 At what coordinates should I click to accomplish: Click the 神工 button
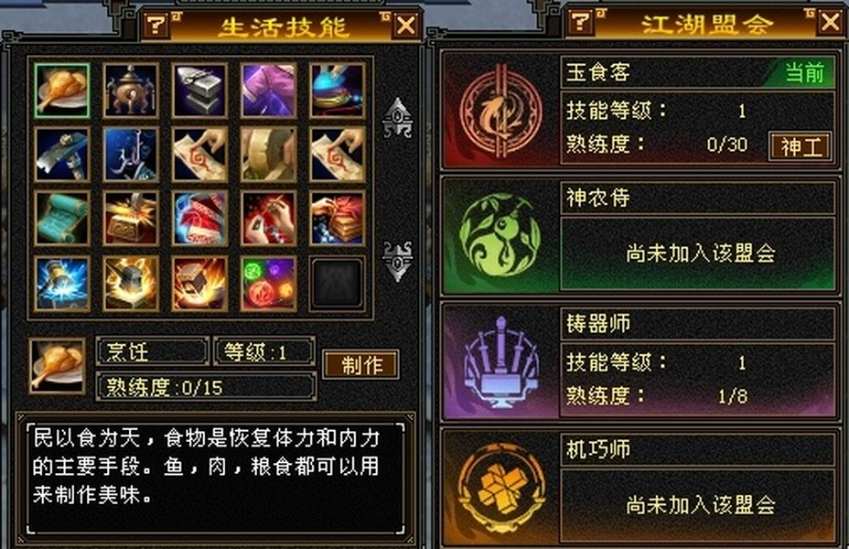pyautogui.click(x=801, y=146)
